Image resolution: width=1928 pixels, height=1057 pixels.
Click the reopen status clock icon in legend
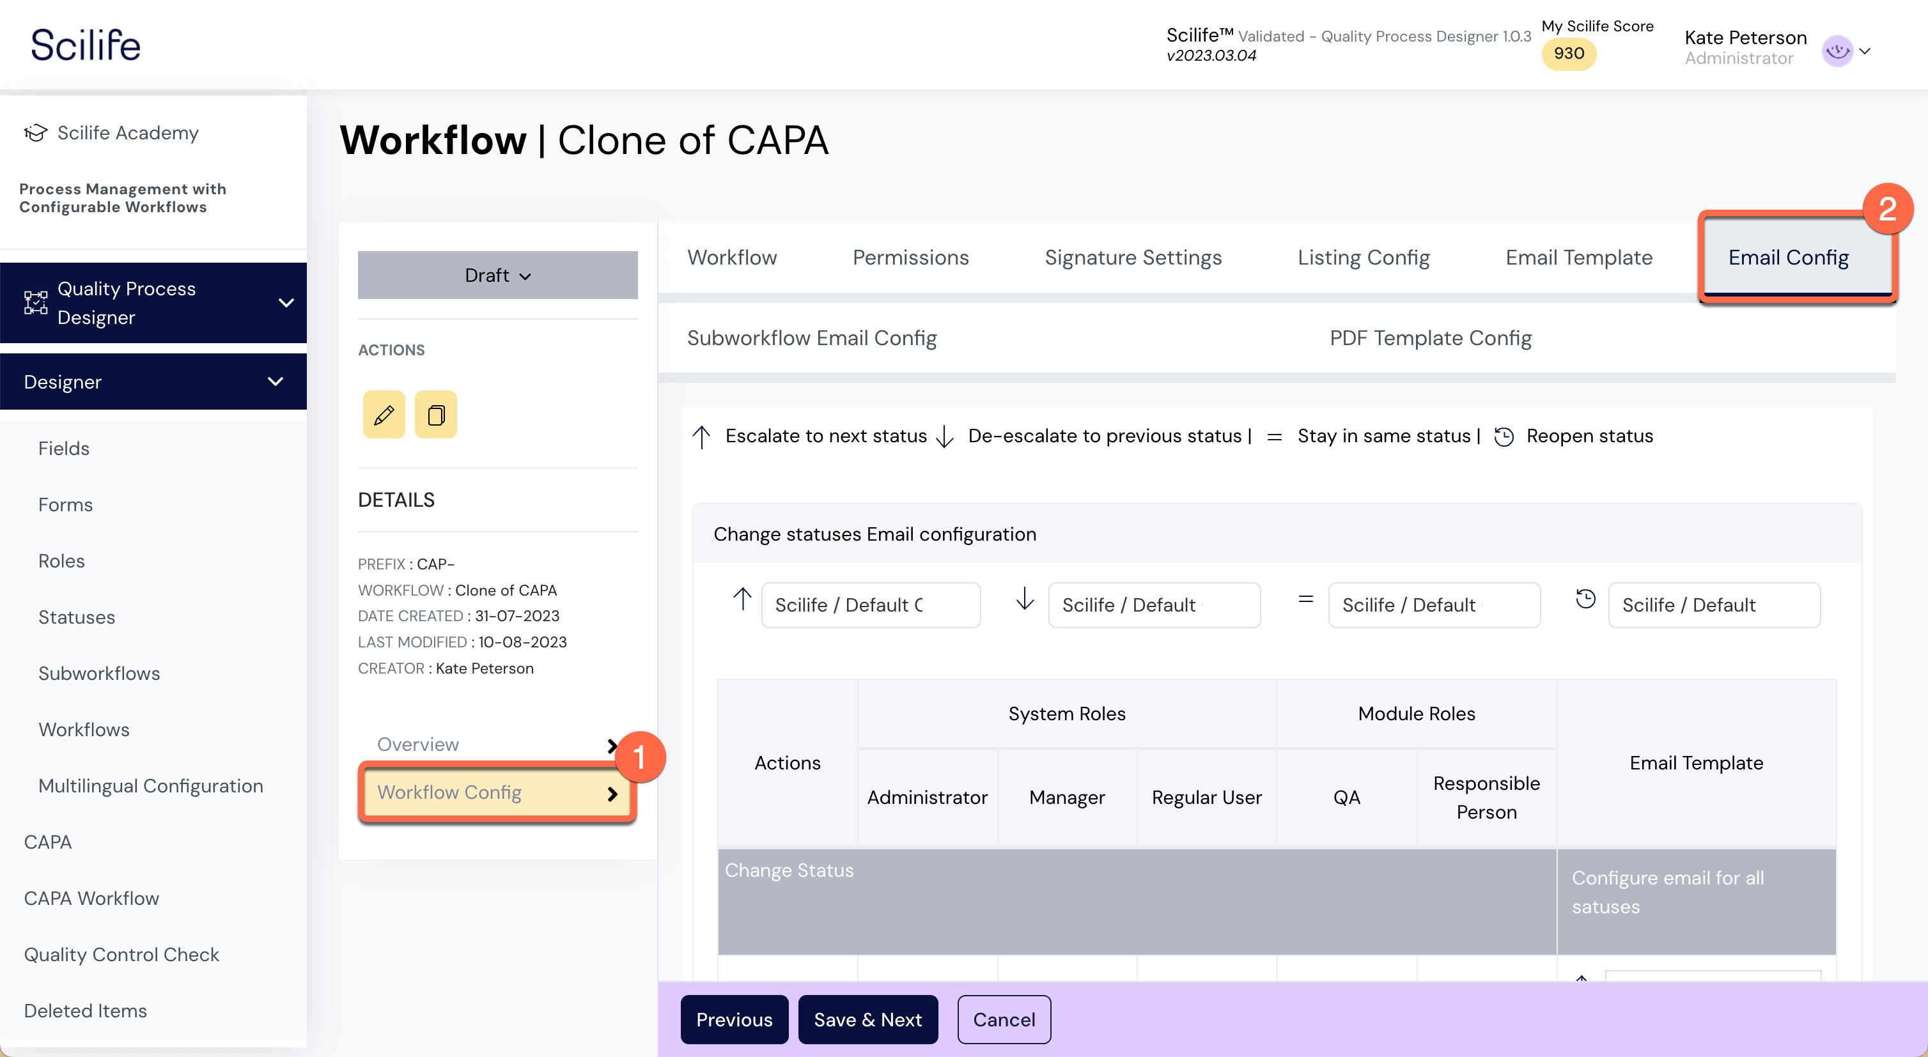point(1504,436)
